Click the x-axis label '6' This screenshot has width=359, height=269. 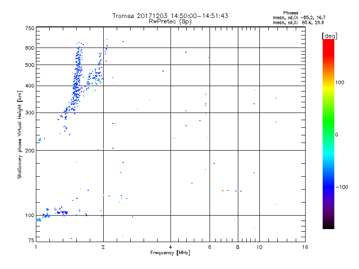210,247
